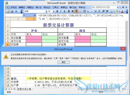Open the 工具(T) menu
Image resolution: width=130 pixels, height=95 pixels.
point(56,7)
